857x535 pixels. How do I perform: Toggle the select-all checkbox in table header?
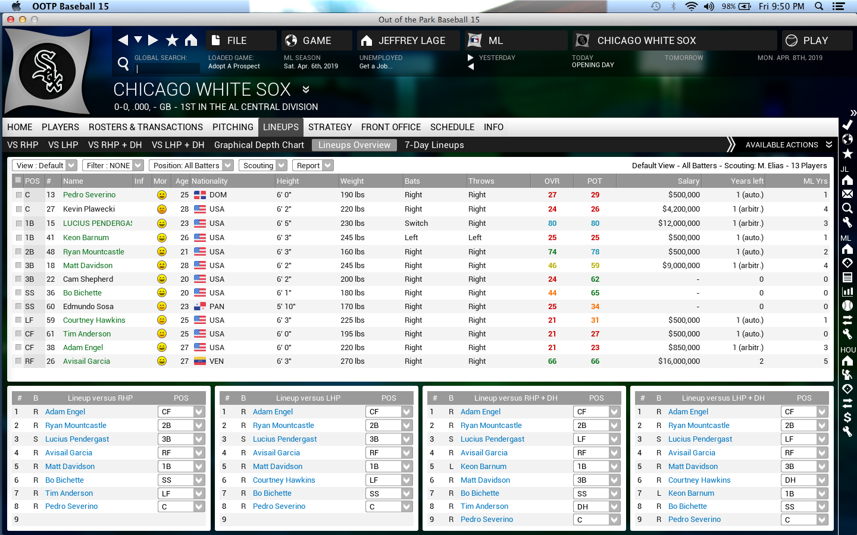point(18,180)
